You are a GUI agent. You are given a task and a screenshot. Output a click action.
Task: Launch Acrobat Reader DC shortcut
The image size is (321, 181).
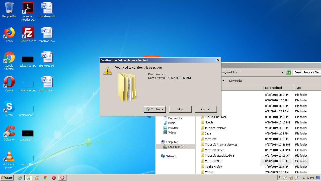coord(28,12)
